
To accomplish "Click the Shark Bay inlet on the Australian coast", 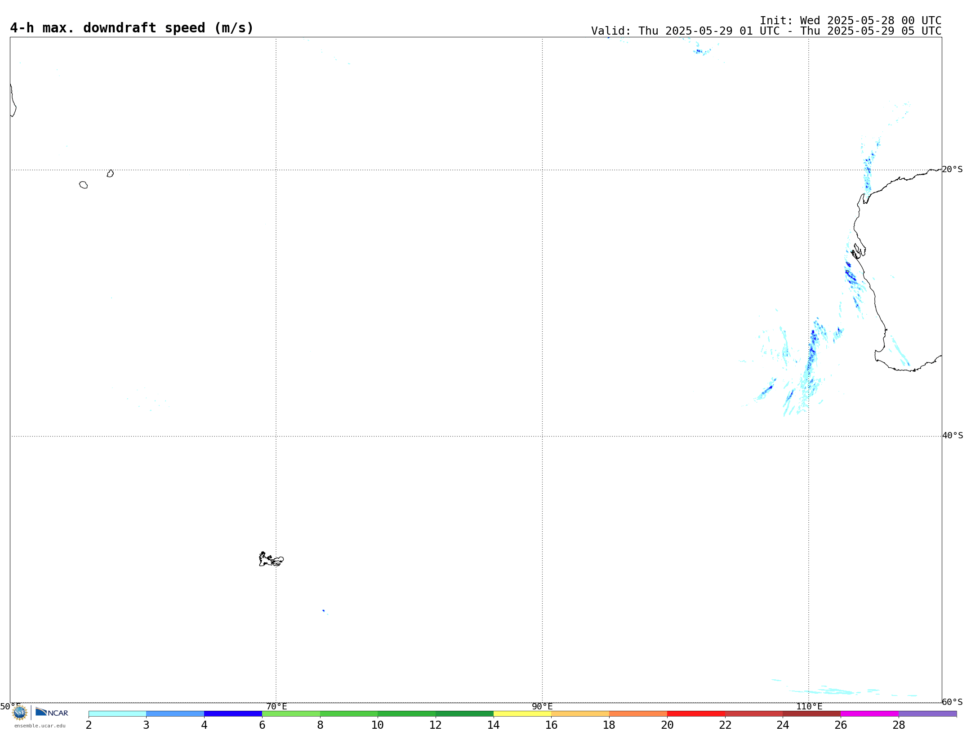I will click(x=858, y=251).
